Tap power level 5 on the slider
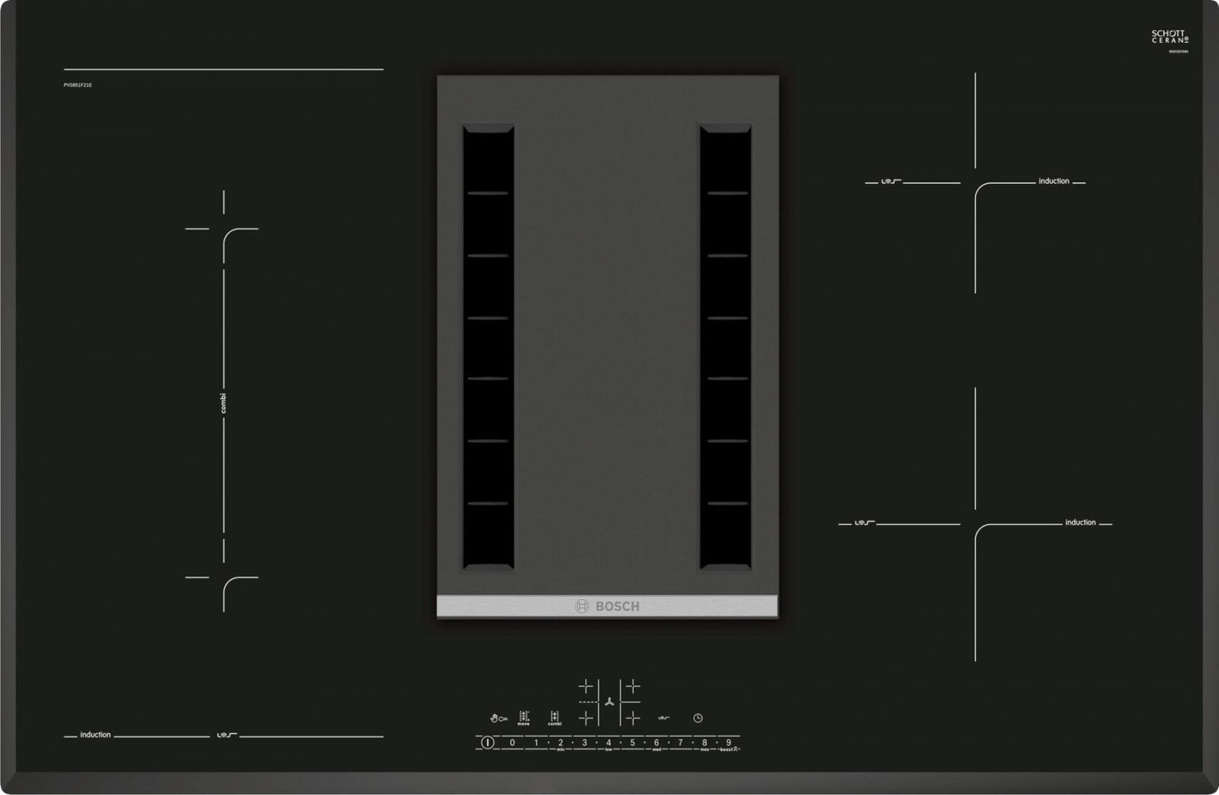The height and width of the screenshot is (795, 1219). coord(632,742)
